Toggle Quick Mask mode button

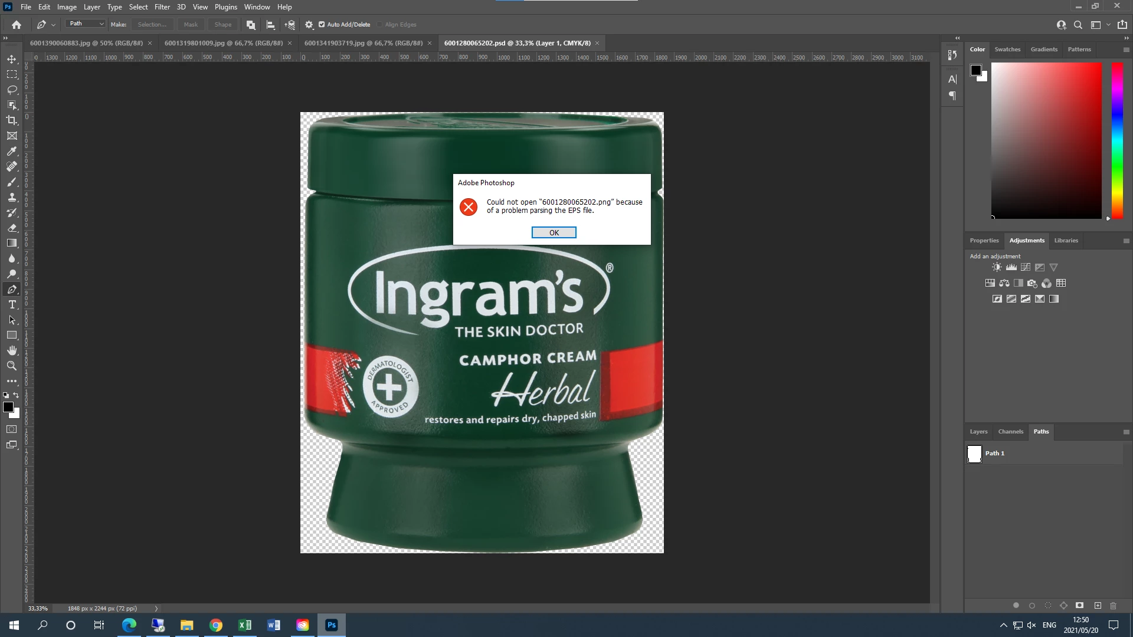(12, 429)
